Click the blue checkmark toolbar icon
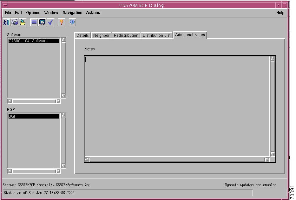 click(x=50, y=22)
